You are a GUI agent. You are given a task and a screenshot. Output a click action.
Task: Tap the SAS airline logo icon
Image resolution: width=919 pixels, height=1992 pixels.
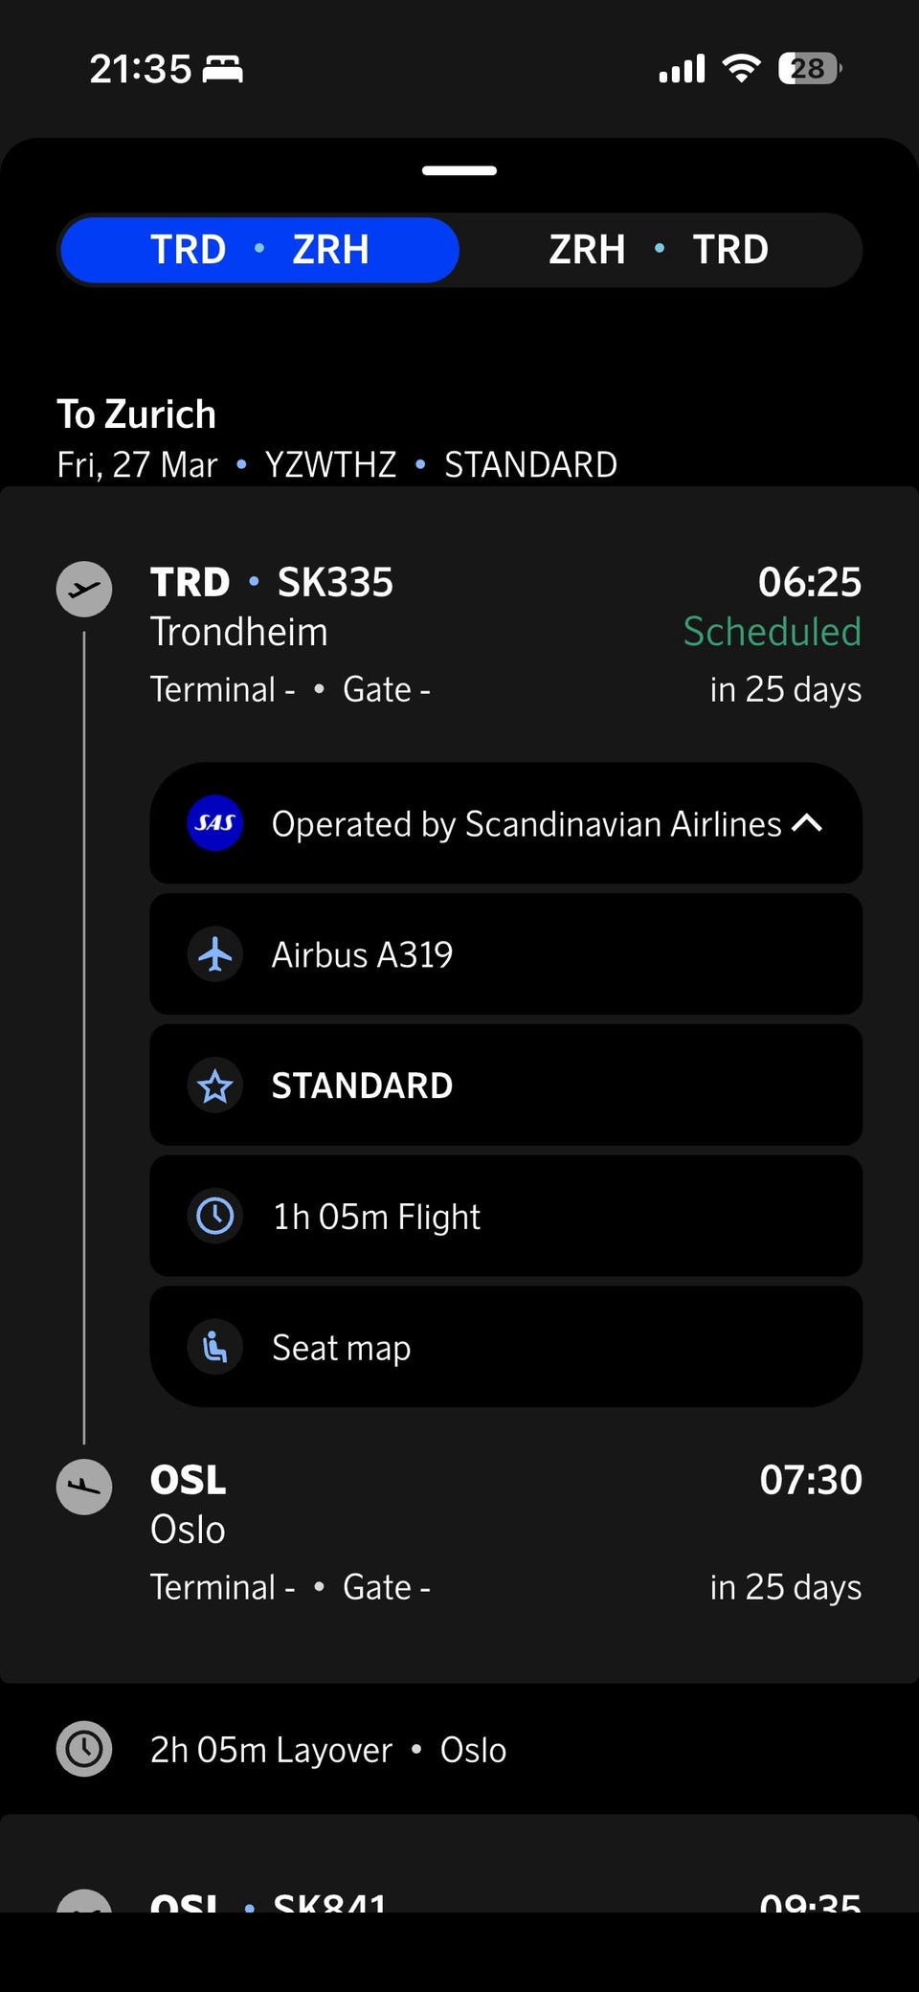(215, 823)
